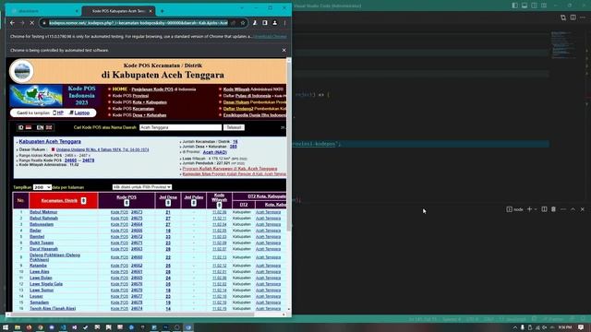Select the Kode POS Kabupaten Aceh Tenggara tab
Image resolution: width=591 pixels, height=332 pixels.
(118, 11)
